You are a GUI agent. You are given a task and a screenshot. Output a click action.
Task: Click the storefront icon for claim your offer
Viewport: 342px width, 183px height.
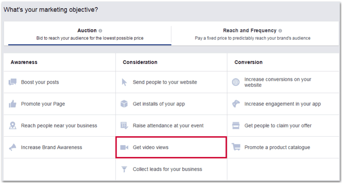236,126
